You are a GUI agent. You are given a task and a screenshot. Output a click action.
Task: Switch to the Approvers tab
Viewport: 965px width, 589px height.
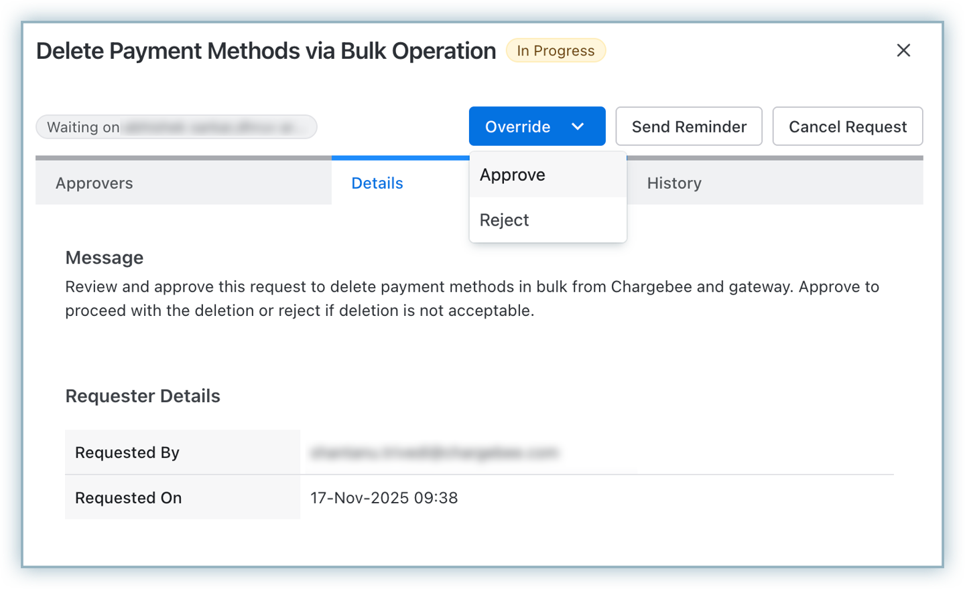click(x=94, y=183)
